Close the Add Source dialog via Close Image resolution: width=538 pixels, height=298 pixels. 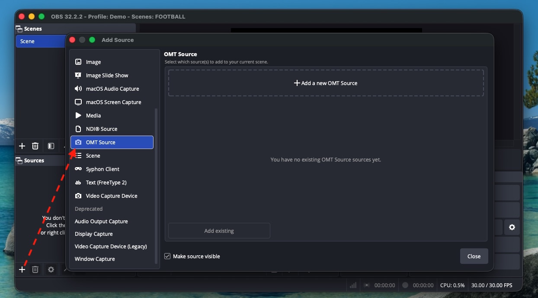point(474,256)
